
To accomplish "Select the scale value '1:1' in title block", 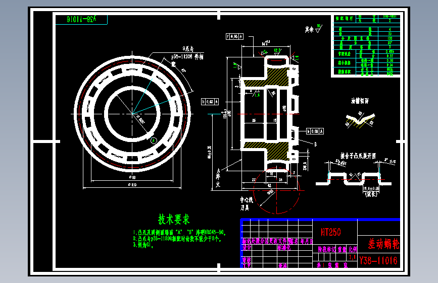I will pyautogui.click(x=353, y=257).
